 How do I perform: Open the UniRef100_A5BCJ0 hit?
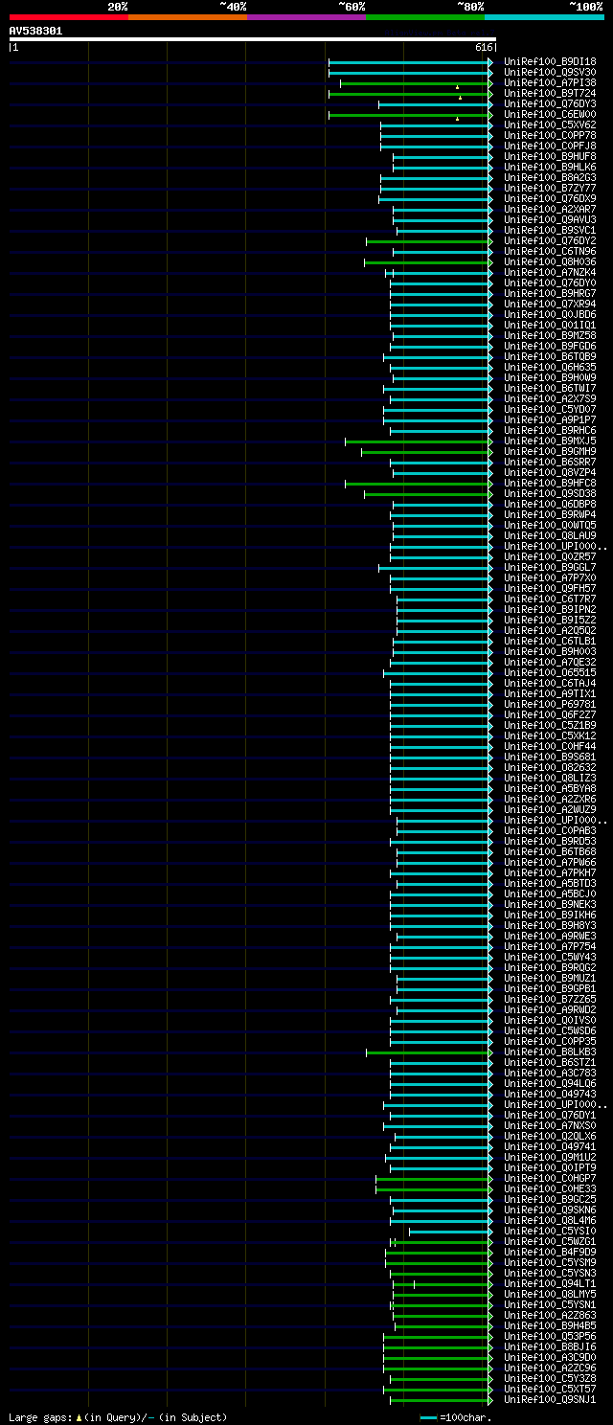(x=550, y=893)
